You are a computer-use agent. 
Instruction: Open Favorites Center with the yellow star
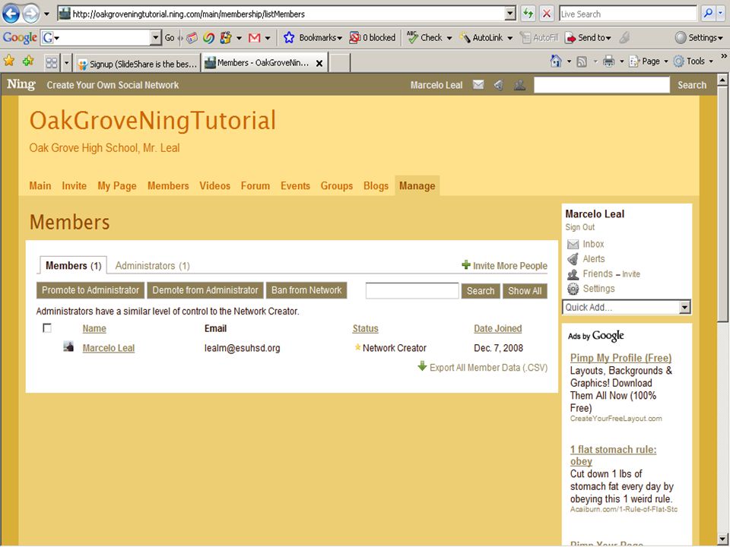tap(9, 61)
